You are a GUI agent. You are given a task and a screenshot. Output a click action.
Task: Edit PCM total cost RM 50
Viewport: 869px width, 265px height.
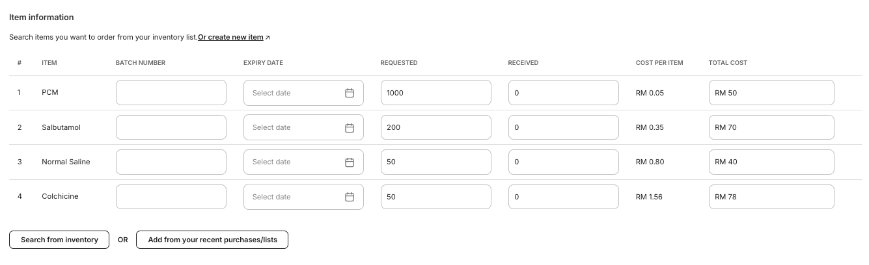tap(771, 93)
